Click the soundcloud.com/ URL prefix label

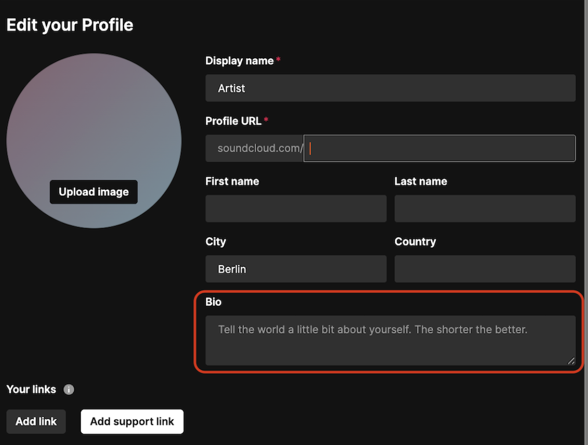click(x=260, y=148)
